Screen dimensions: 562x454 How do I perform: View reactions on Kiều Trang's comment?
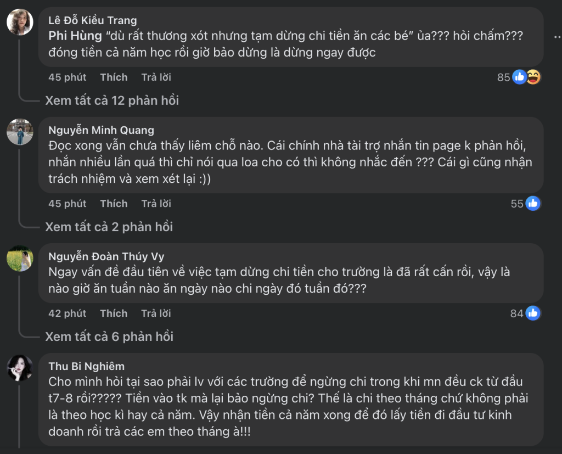pyautogui.click(x=504, y=77)
